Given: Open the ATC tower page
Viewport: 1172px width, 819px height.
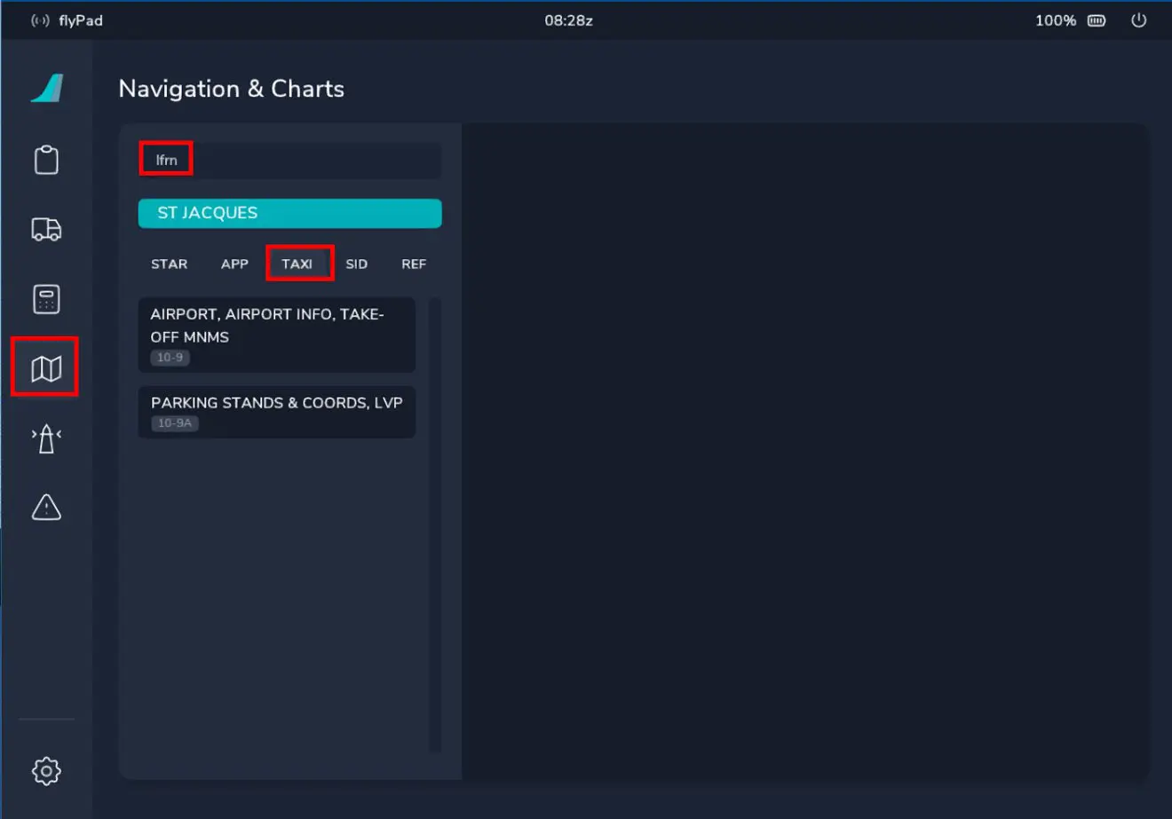Looking at the screenshot, I should tap(46, 438).
